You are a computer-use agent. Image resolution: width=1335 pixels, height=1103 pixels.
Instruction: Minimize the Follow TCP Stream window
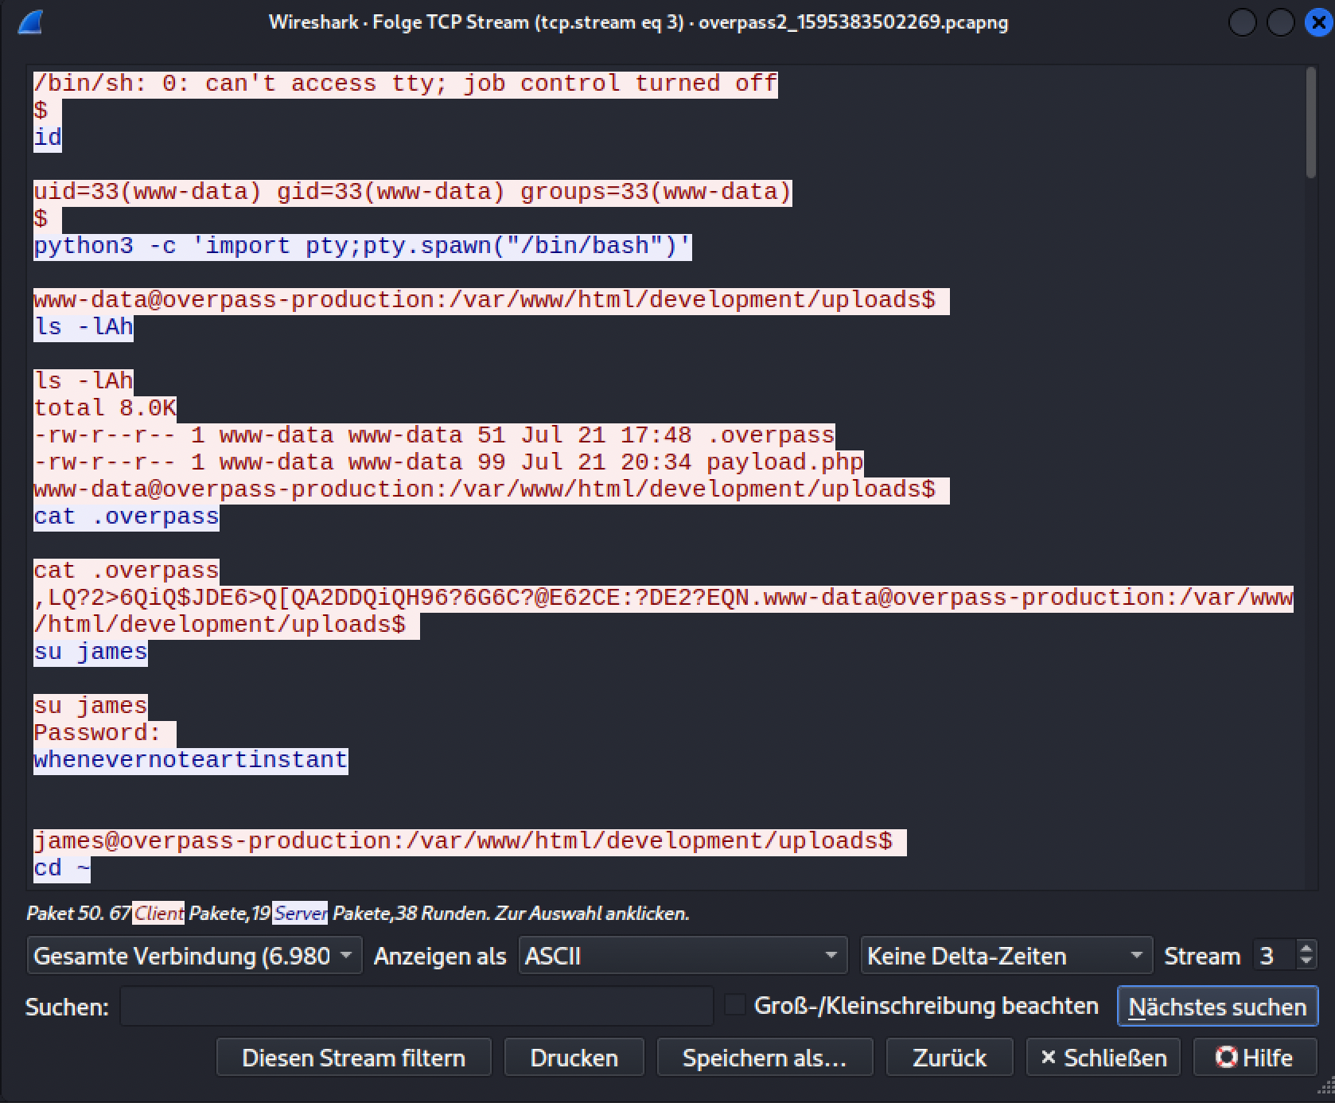click(1242, 22)
